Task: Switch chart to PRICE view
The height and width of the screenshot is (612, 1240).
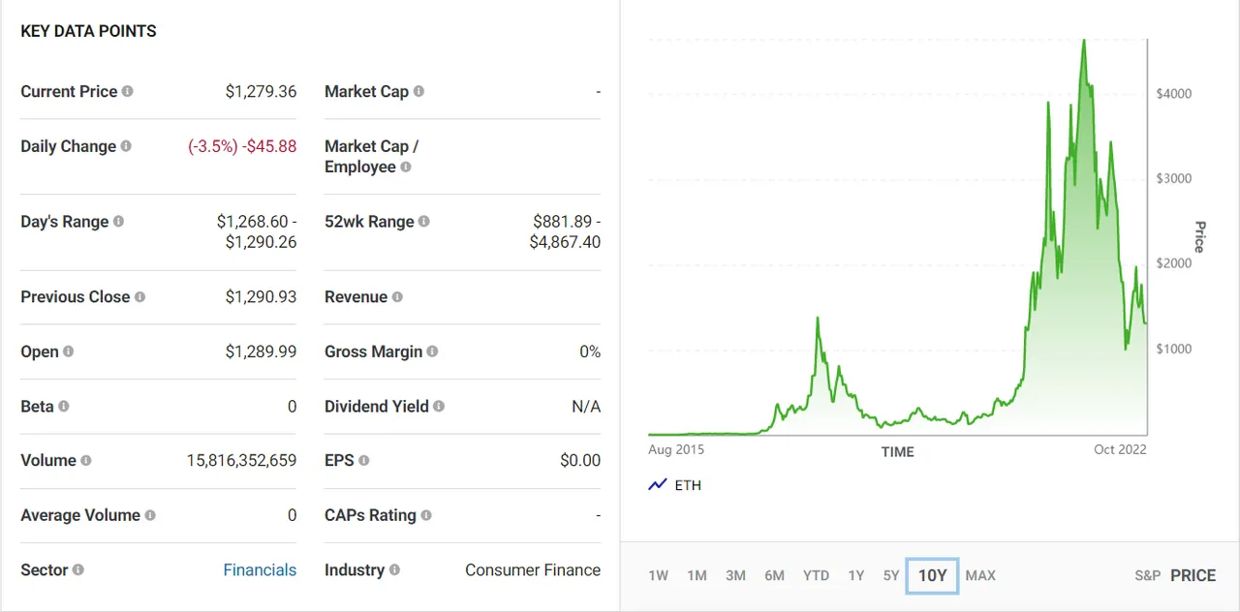Action: click(1193, 575)
